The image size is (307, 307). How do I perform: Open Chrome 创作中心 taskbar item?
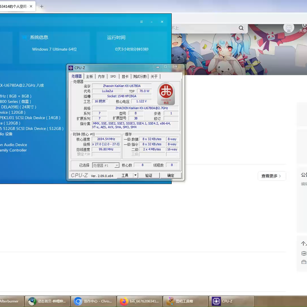coord(92,301)
